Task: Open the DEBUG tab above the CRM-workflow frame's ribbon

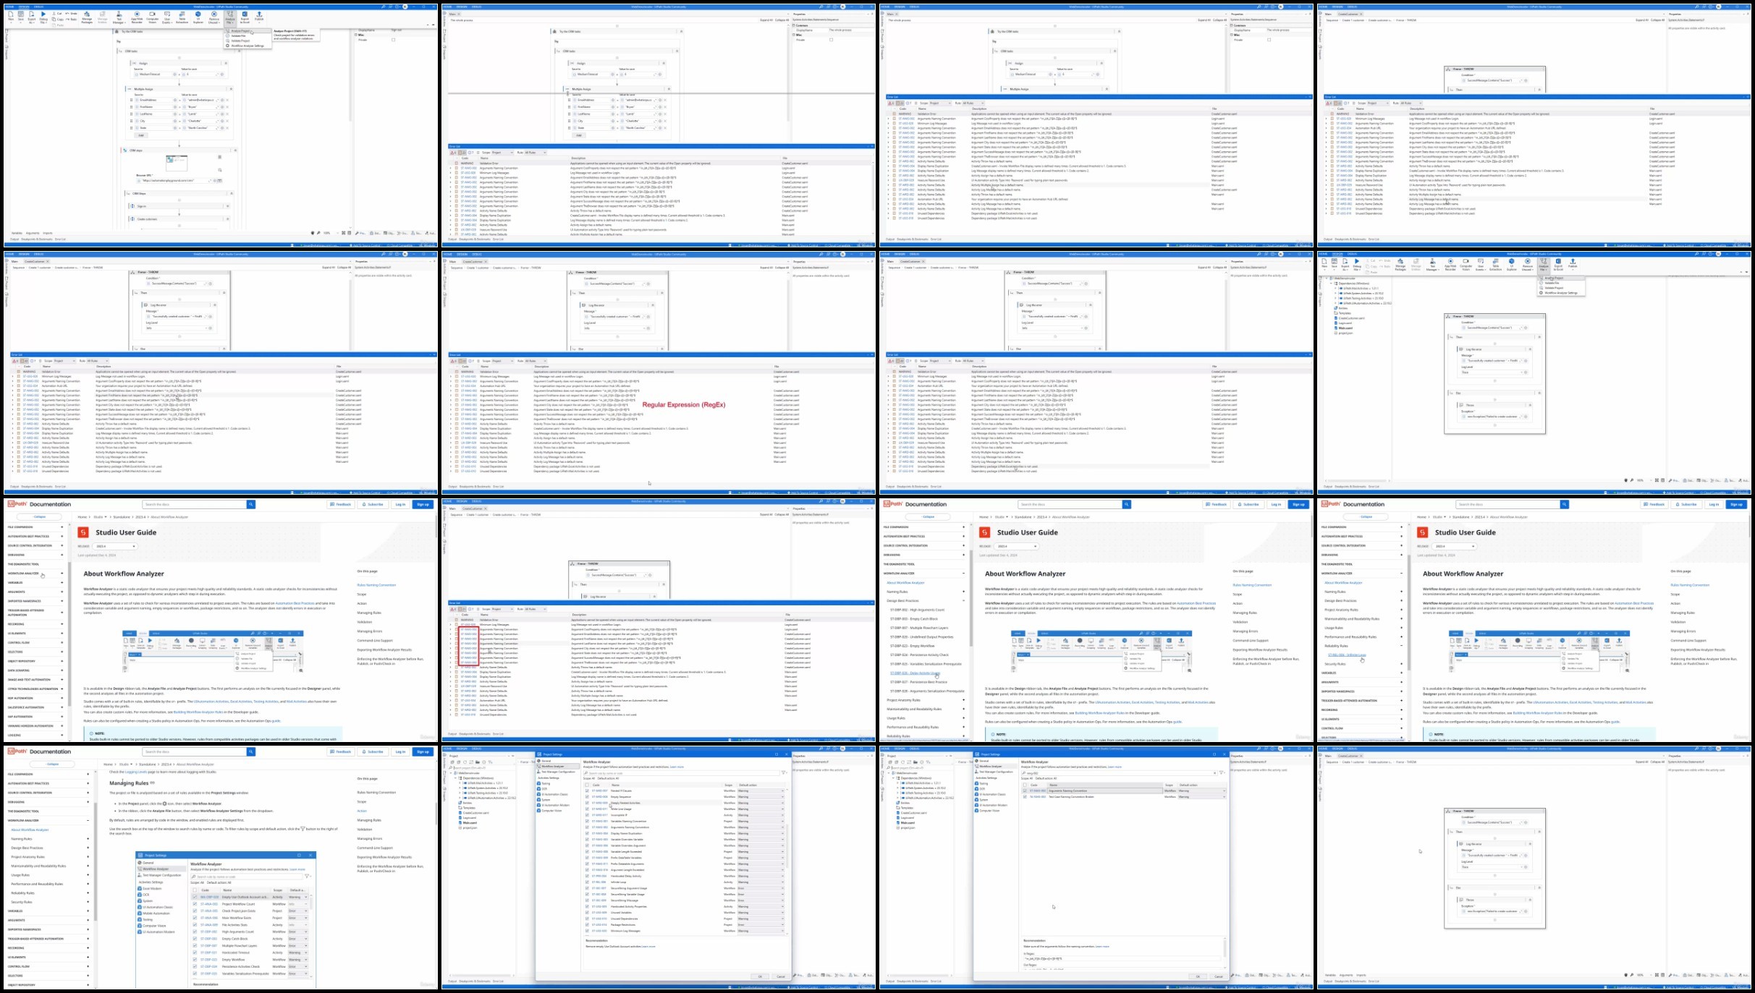Action: click(39, 7)
